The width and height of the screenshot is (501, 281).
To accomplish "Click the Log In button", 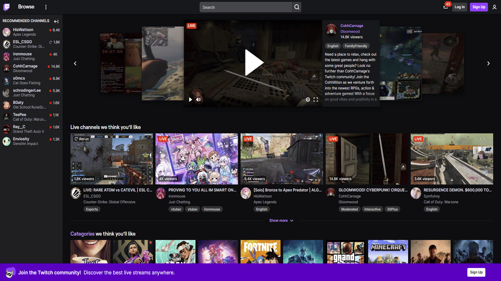I will pyautogui.click(x=460, y=7).
